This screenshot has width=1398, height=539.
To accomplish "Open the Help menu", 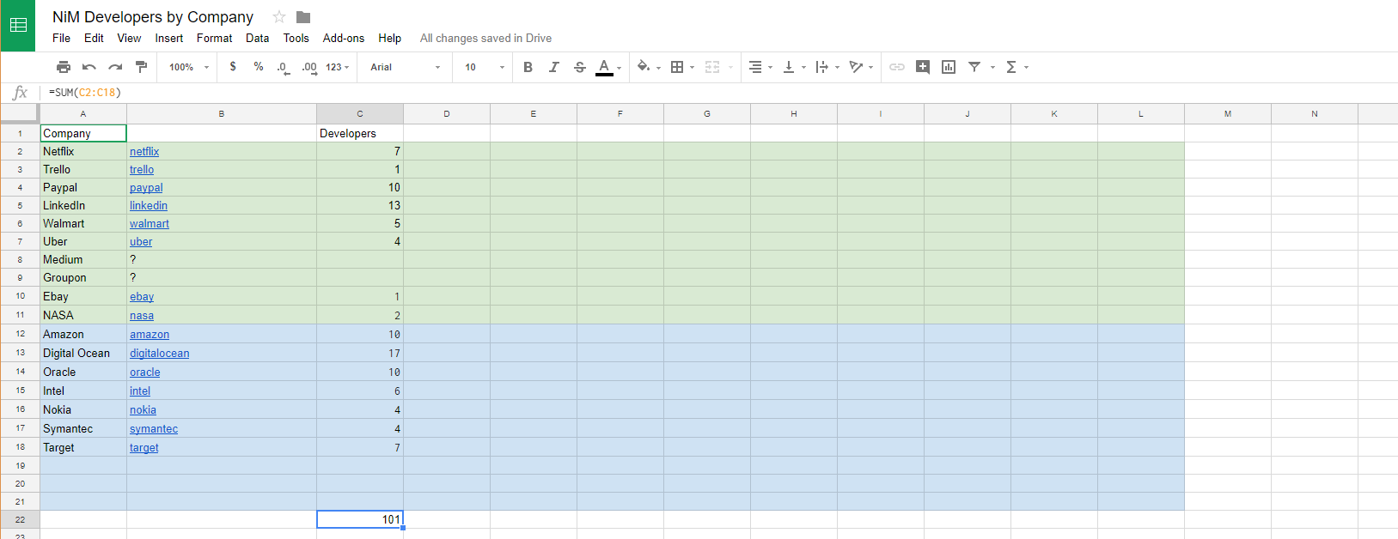I will pos(390,38).
